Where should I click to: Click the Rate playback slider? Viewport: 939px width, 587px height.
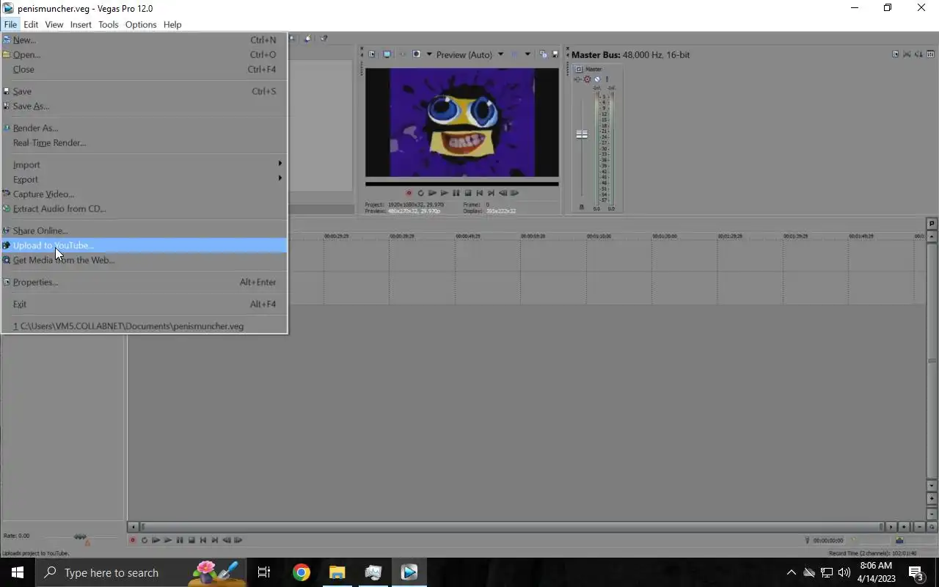tap(80, 537)
